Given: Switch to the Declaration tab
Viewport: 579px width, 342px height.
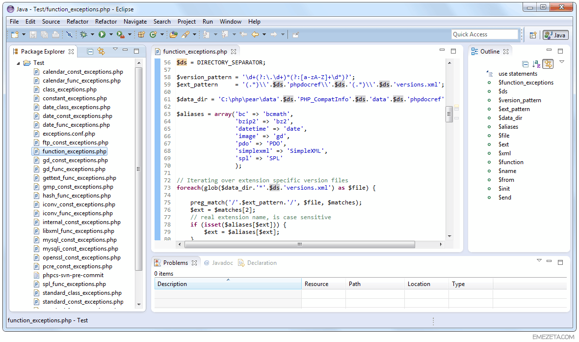Looking at the screenshot, I should pyautogui.click(x=258, y=263).
